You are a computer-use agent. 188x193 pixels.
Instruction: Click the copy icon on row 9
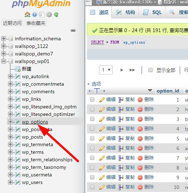coord(121,178)
